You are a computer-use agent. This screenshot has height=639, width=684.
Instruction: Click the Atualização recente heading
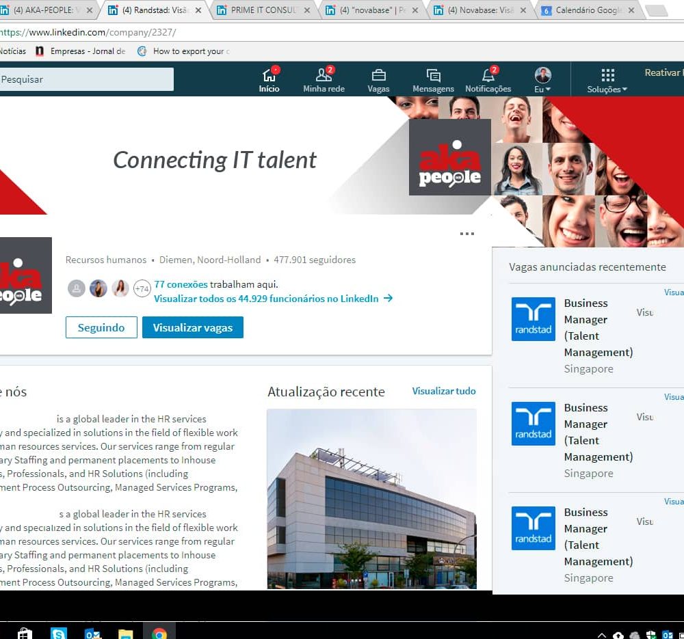click(326, 392)
